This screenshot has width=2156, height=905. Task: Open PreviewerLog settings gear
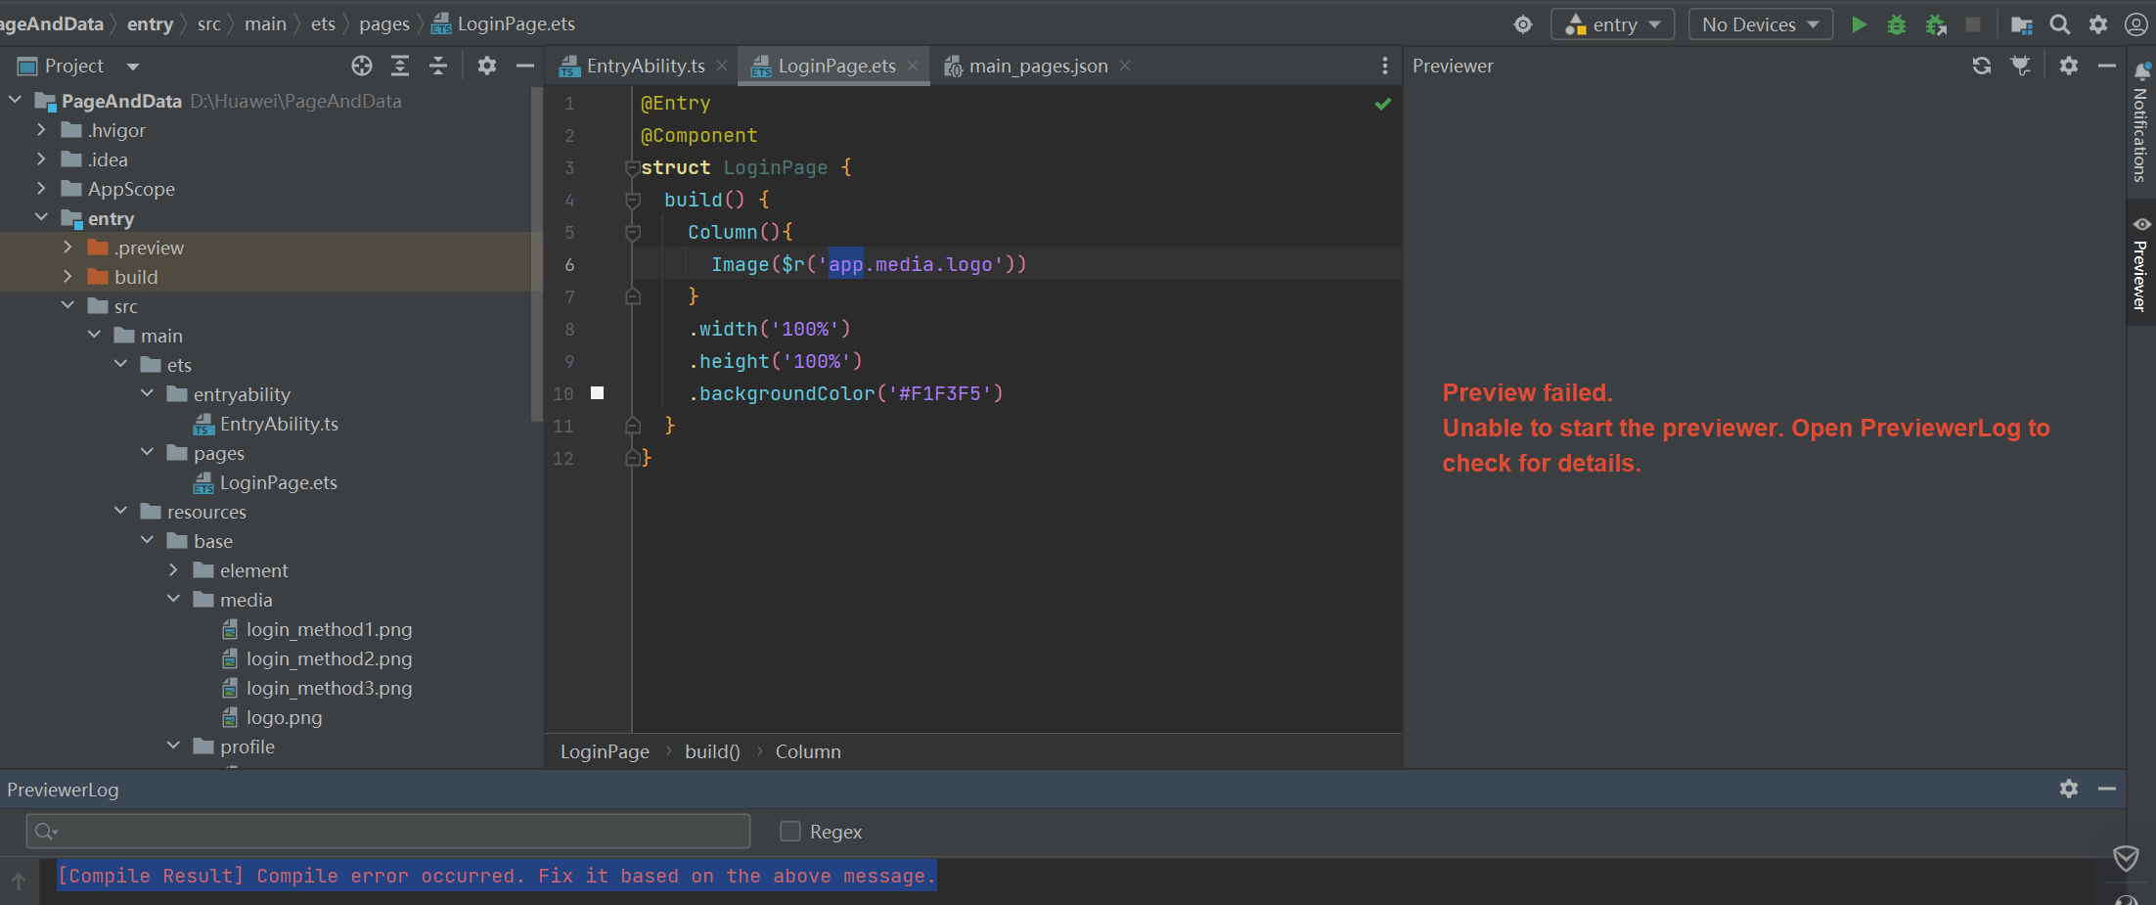pos(2069,789)
